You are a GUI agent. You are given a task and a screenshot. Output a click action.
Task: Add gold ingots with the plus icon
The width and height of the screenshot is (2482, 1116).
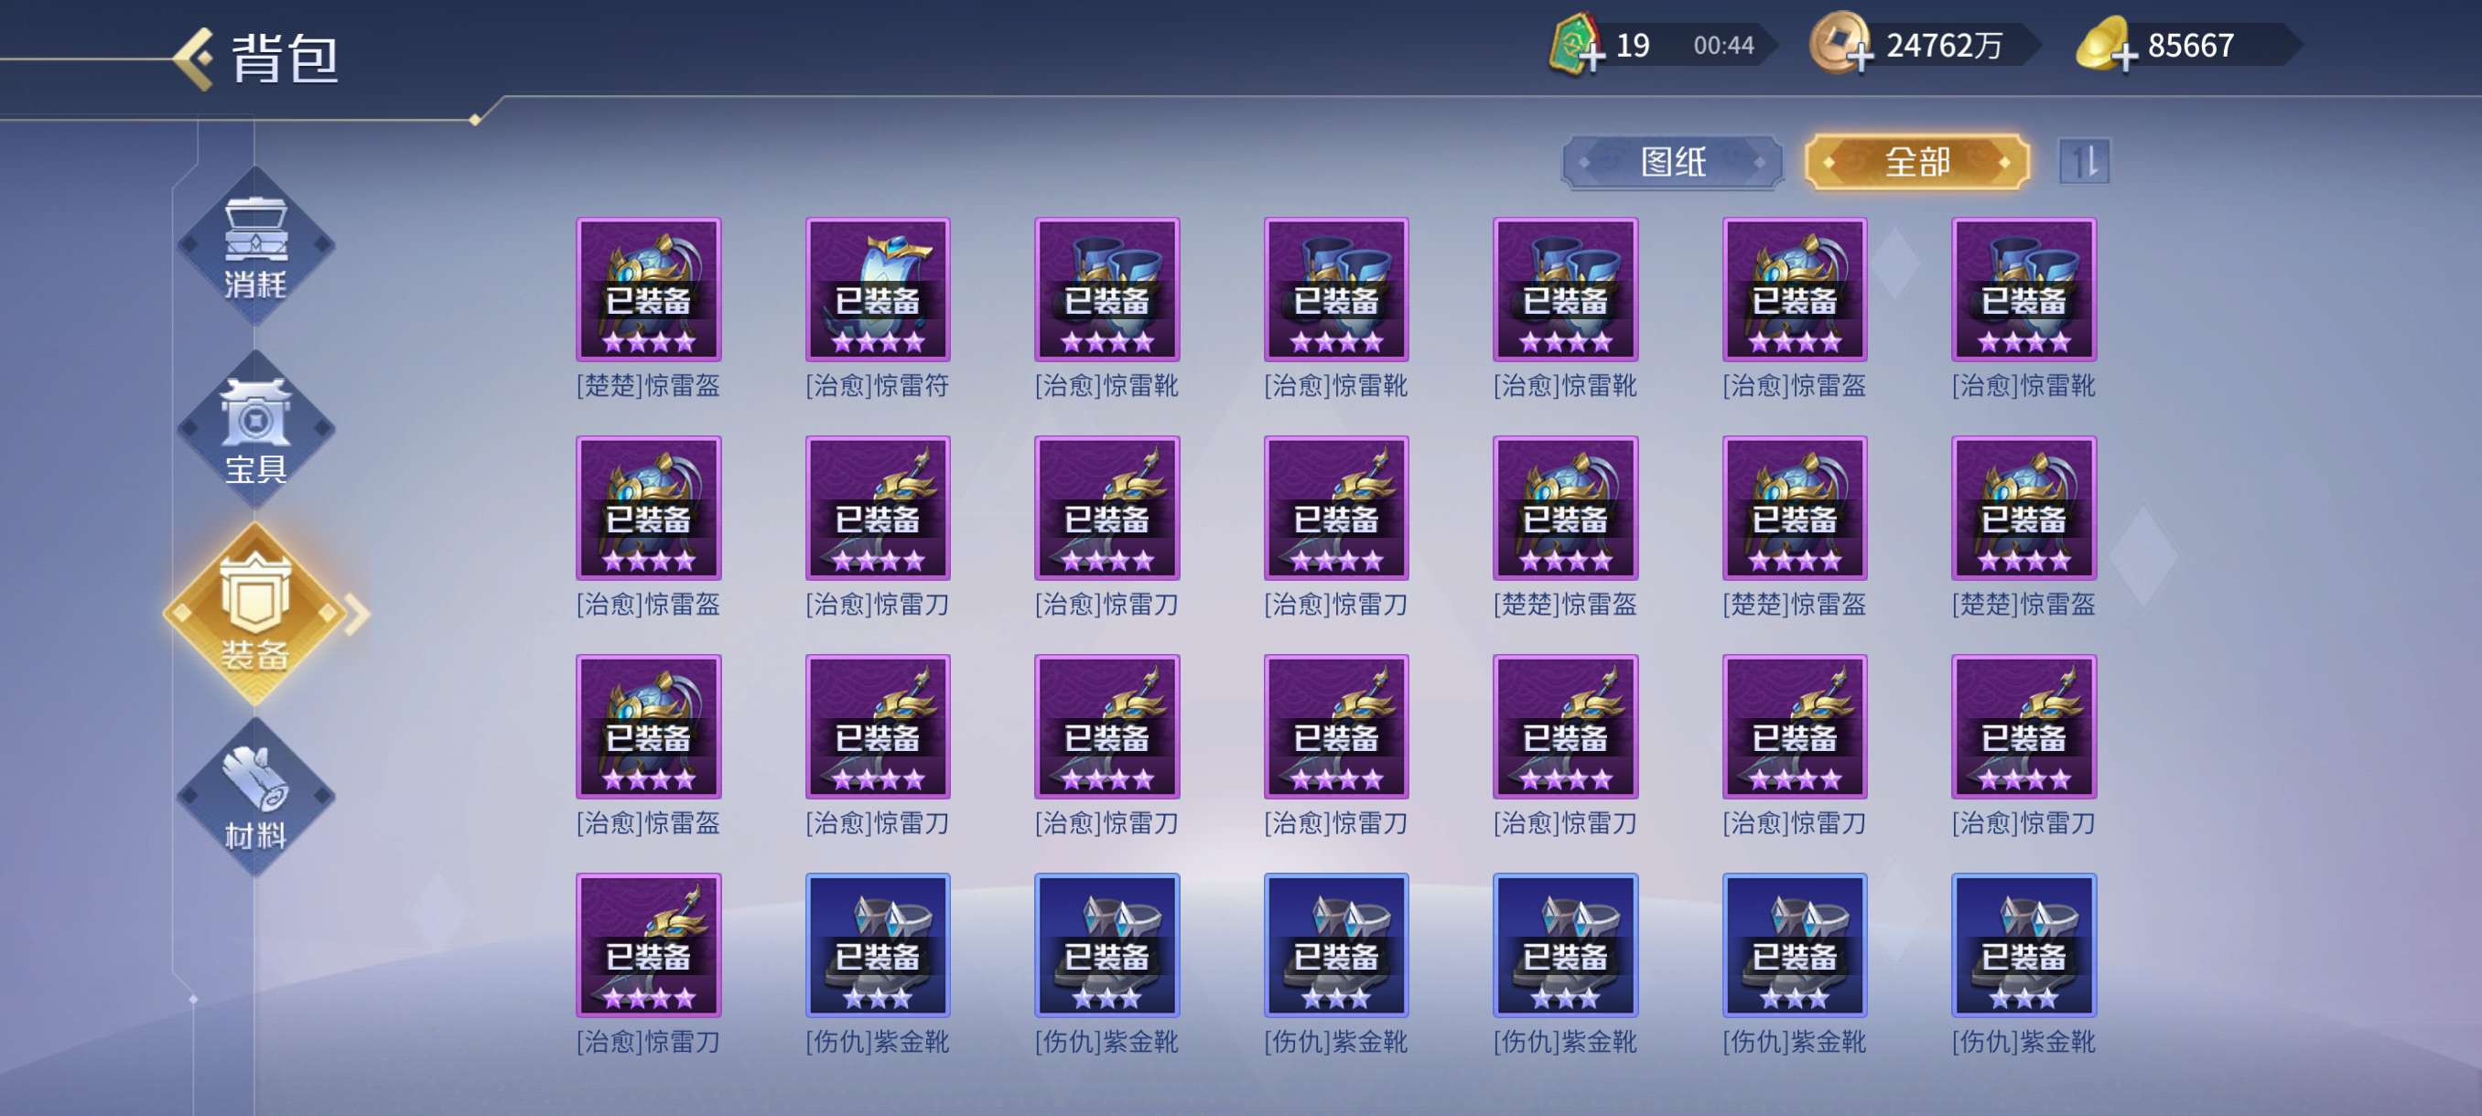2123,55
